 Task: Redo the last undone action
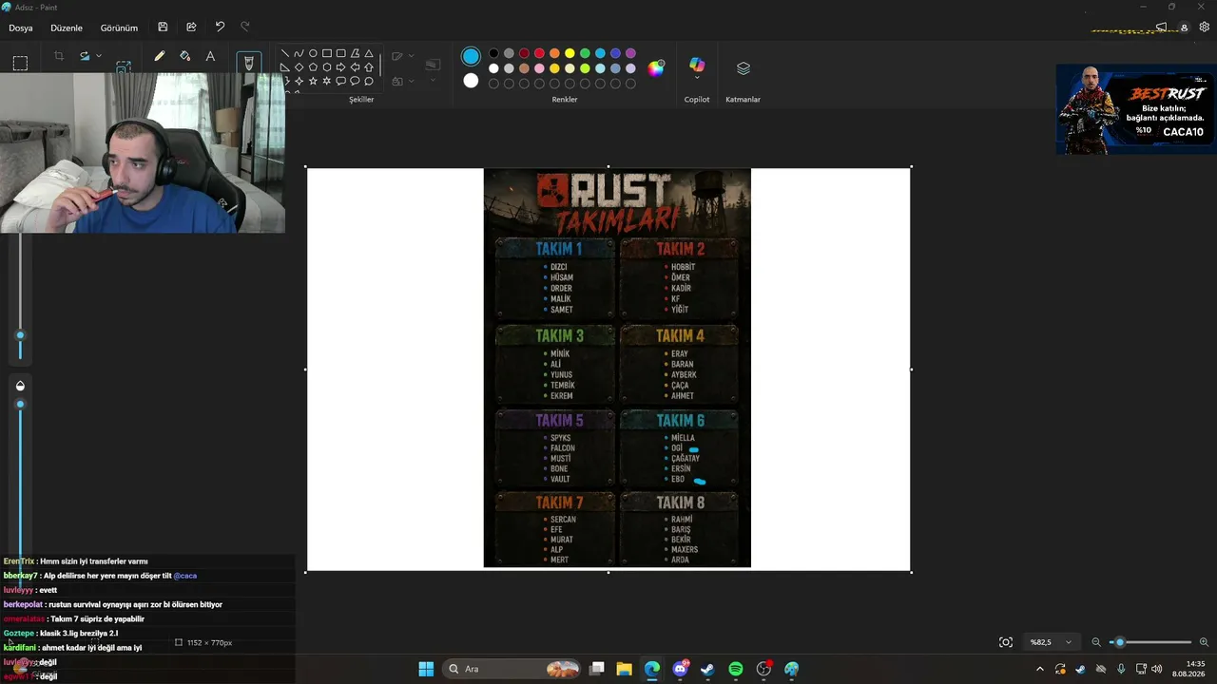245,27
